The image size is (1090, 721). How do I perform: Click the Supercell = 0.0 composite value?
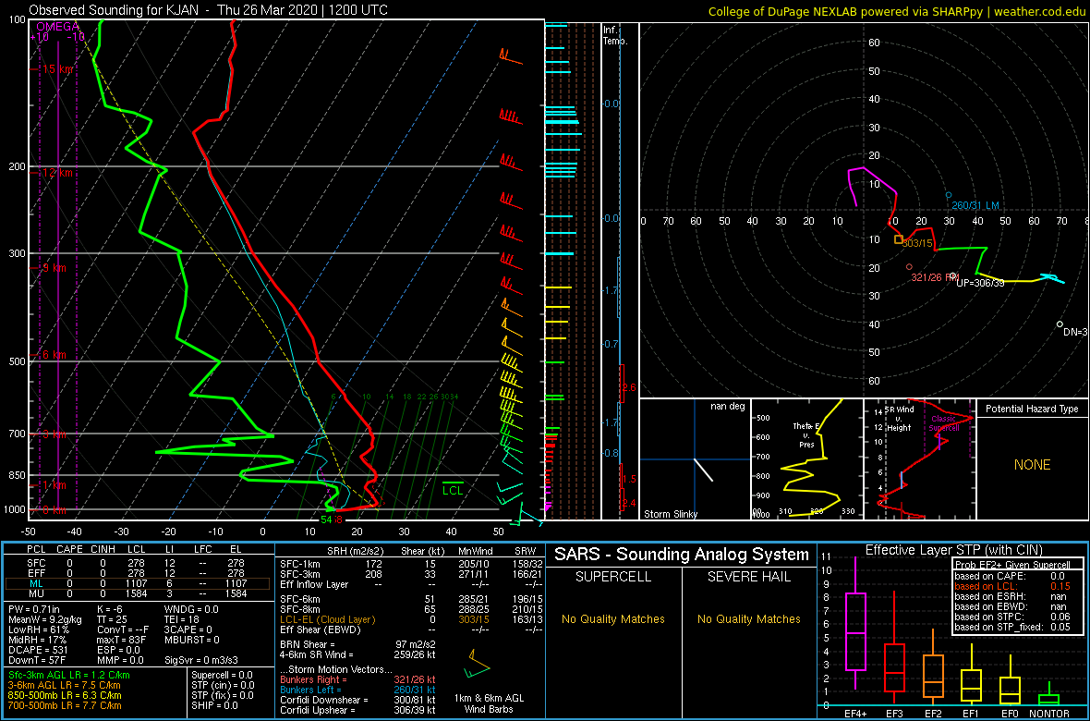tap(221, 675)
